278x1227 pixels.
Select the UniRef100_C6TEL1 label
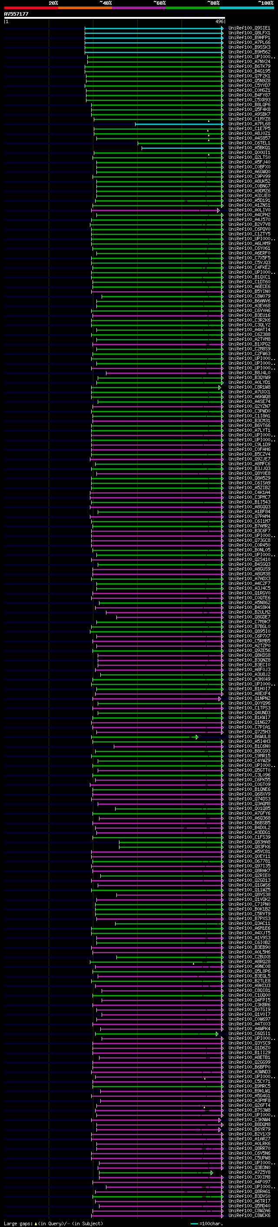click(x=249, y=143)
